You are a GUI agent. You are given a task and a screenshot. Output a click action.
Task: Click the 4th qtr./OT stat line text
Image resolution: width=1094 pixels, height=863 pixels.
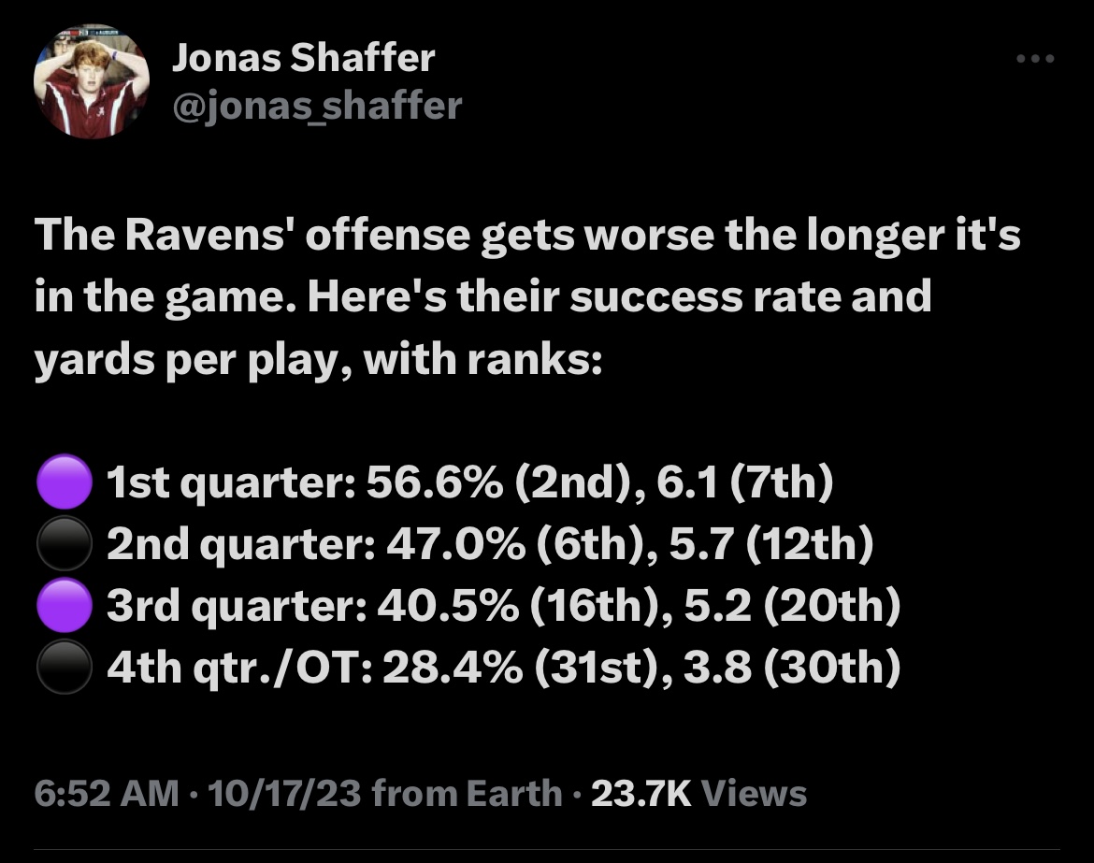tap(503, 668)
